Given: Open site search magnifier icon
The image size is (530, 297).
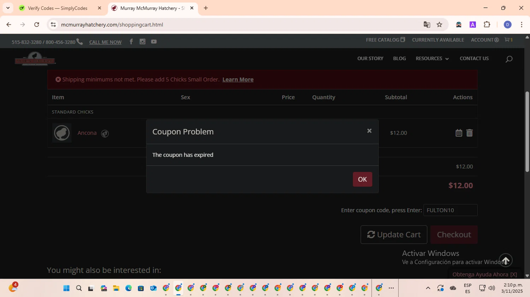Looking at the screenshot, I should 509,59.
